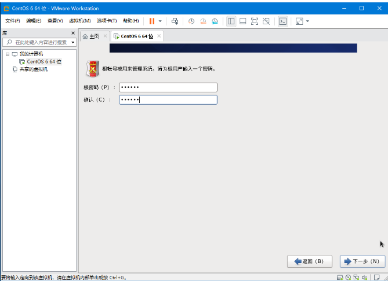Collapse the 我的计算机 tree node
The image size is (388, 281).
click(8, 54)
